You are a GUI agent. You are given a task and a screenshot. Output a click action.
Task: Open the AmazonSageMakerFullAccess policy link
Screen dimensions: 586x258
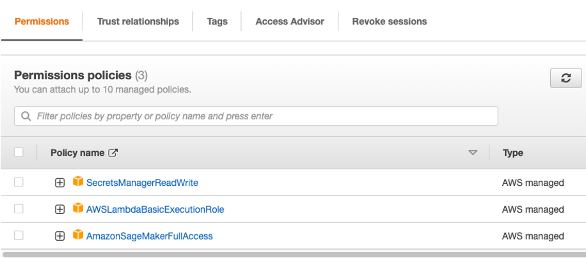point(150,236)
